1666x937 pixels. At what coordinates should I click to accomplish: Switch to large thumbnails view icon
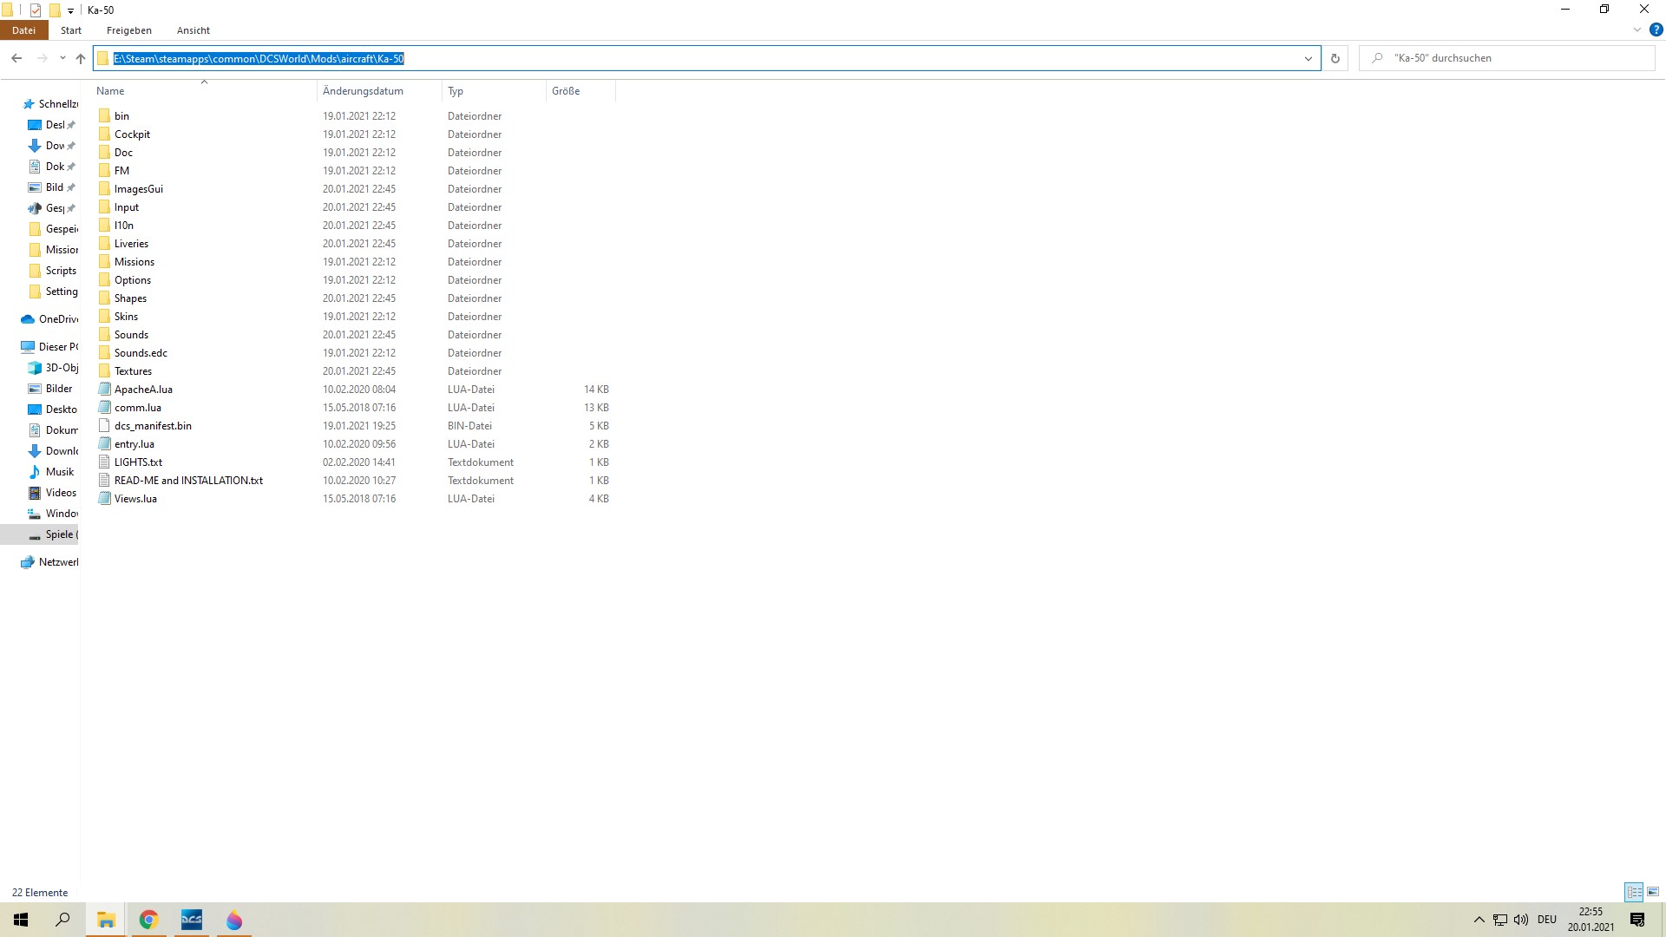click(1653, 892)
